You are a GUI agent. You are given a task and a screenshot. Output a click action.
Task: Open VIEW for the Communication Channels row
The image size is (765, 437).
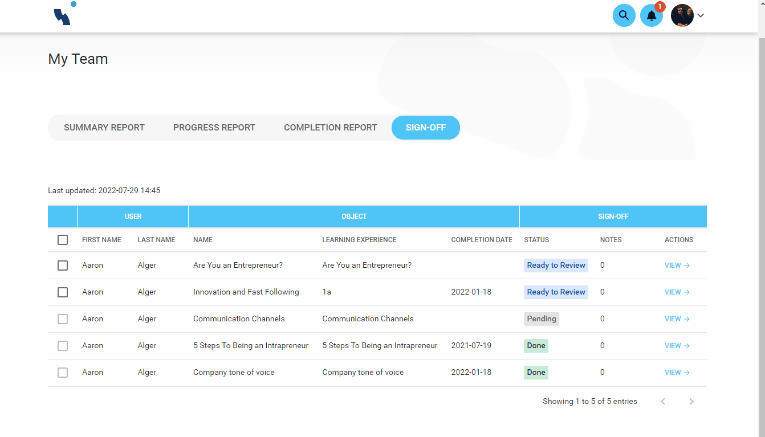click(x=673, y=318)
